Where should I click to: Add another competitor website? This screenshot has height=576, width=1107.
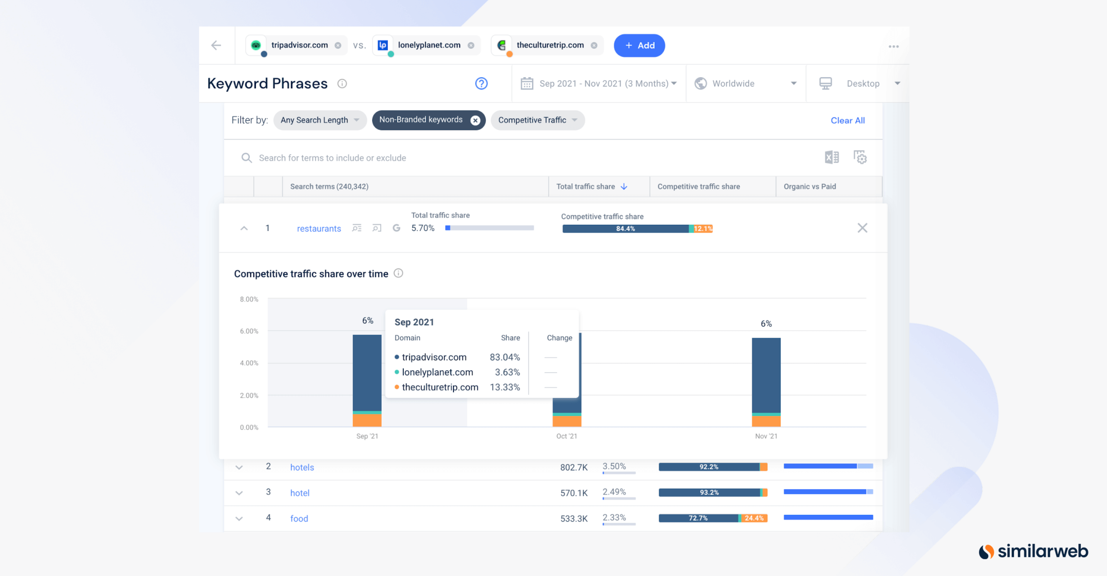[639, 46]
